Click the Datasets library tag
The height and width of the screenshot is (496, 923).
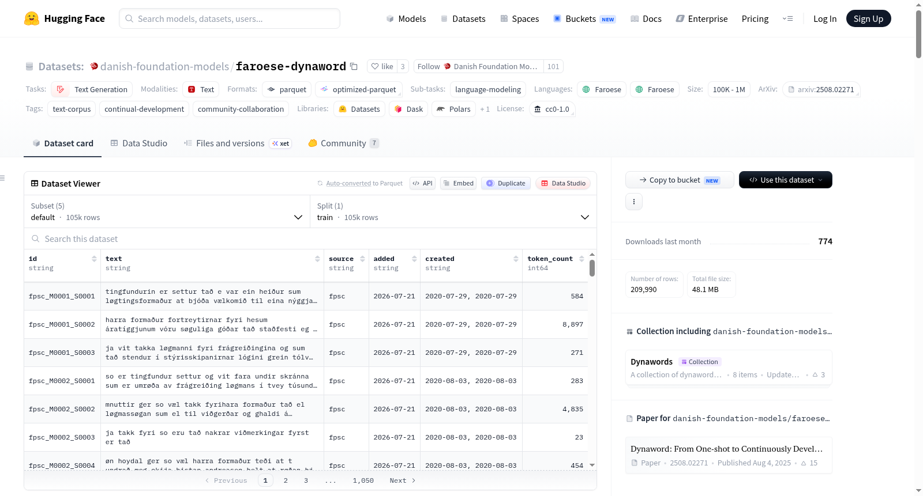pos(359,109)
